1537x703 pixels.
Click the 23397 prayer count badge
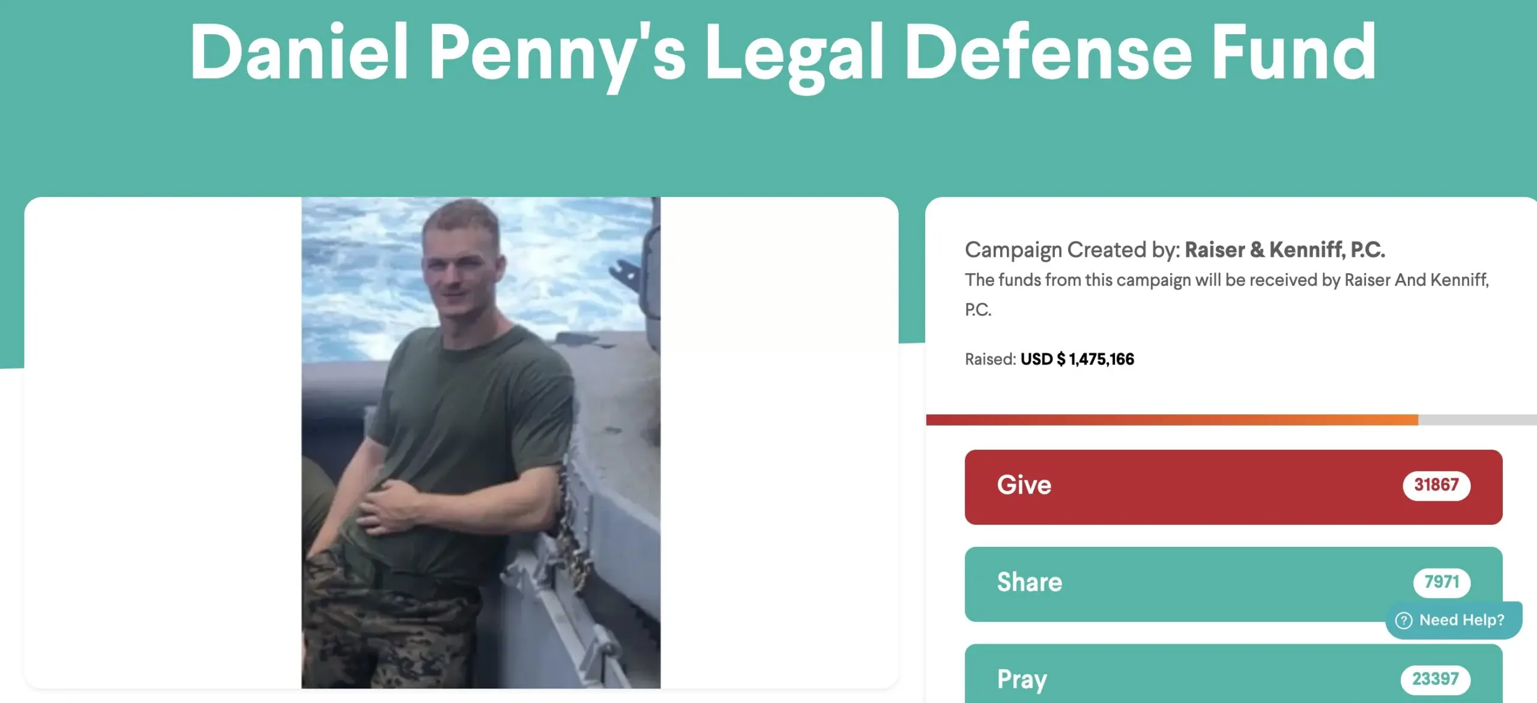pyautogui.click(x=1436, y=679)
